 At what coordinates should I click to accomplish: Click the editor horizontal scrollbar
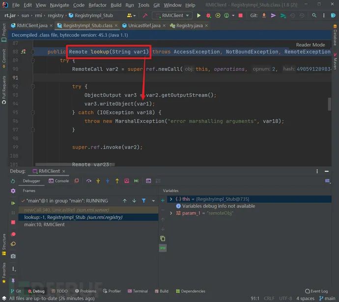[x=75, y=165]
